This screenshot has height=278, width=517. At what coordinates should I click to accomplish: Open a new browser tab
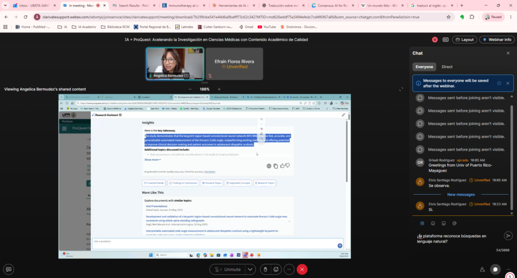(x=461, y=6)
